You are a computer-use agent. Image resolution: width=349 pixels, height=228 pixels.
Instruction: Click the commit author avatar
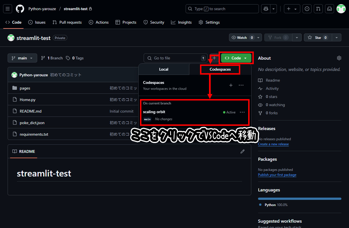click(x=14, y=75)
